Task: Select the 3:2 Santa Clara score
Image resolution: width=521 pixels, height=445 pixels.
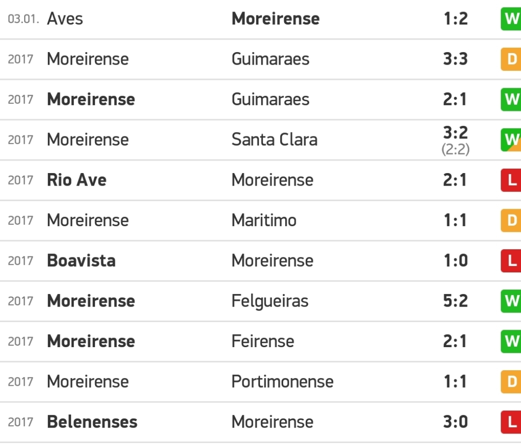Action: pyautogui.click(x=455, y=133)
